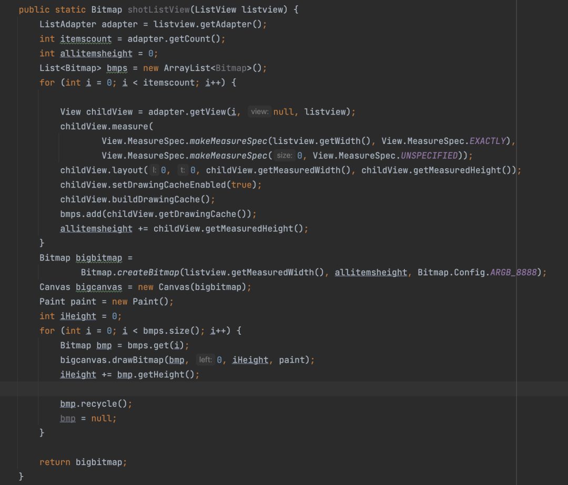This screenshot has width=568, height=485.
Task: Place cursor on ArrayList constructor
Action: pyautogui.click(x=187, y=68)
